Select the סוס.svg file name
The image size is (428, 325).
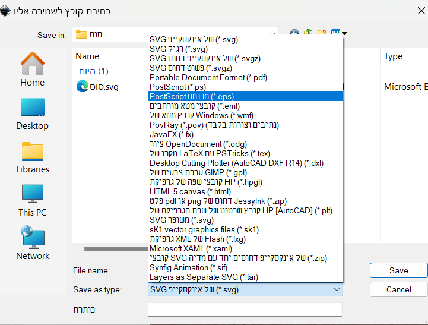(104, 87)
